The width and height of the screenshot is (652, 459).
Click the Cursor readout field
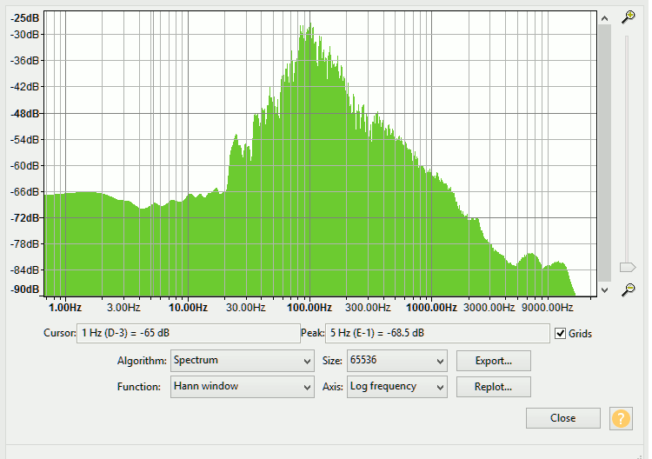[x=189, y=333]
